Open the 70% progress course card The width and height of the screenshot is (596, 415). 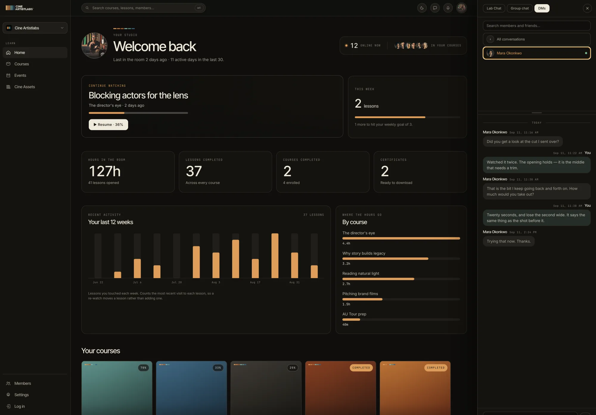click(117, 388)
